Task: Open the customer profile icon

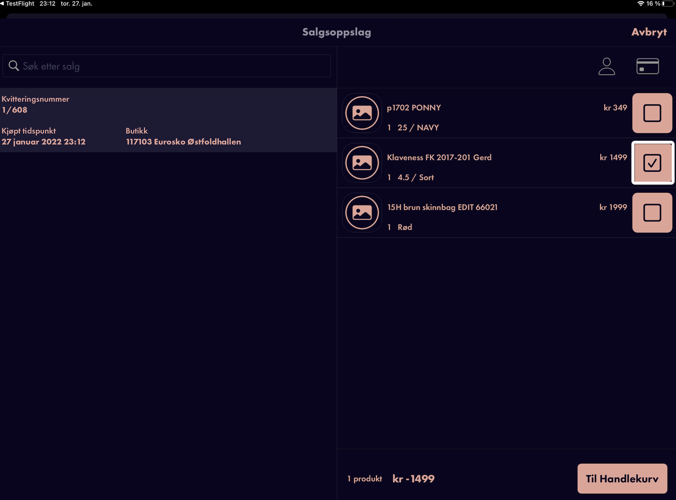Action: (607, 66)
